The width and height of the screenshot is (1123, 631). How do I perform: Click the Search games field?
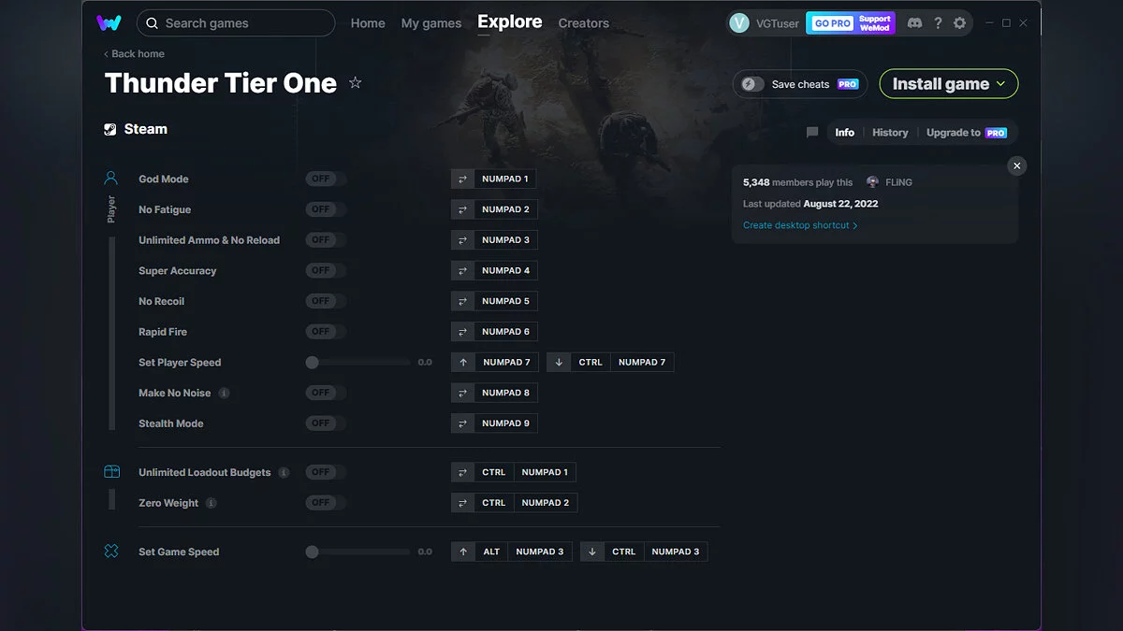[x=236, y=23]
